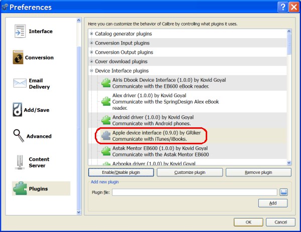
Task: Open the Conversion preferences icon
Action: pos(18,57)
